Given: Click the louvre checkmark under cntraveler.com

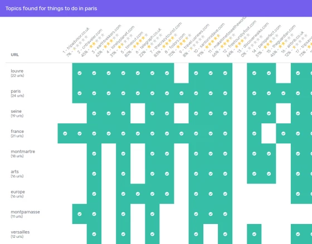Looking at the screenshot, I should point(80,73).
